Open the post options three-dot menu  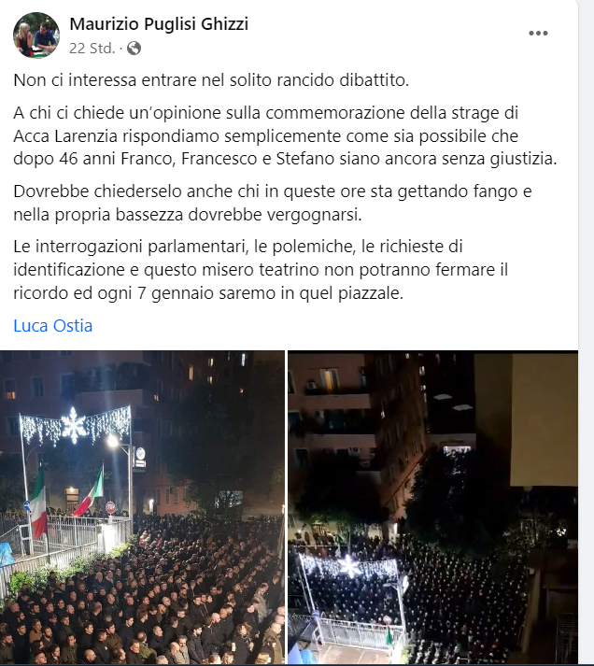click(x=538, y=33)
